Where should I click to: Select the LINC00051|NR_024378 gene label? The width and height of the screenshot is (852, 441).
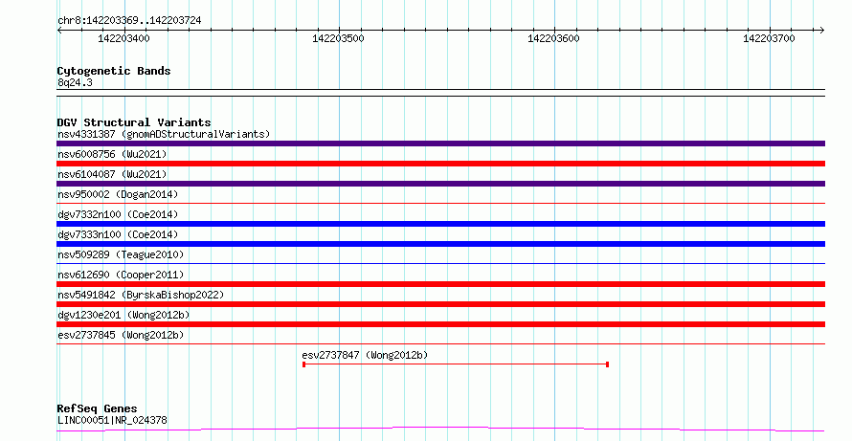pos(112,420)
